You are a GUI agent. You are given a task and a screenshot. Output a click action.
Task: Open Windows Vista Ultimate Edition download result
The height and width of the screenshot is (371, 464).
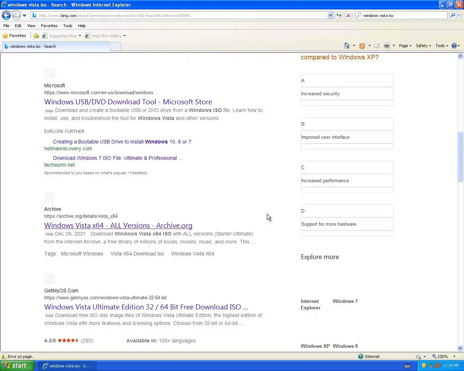click(x=146, y=307)
